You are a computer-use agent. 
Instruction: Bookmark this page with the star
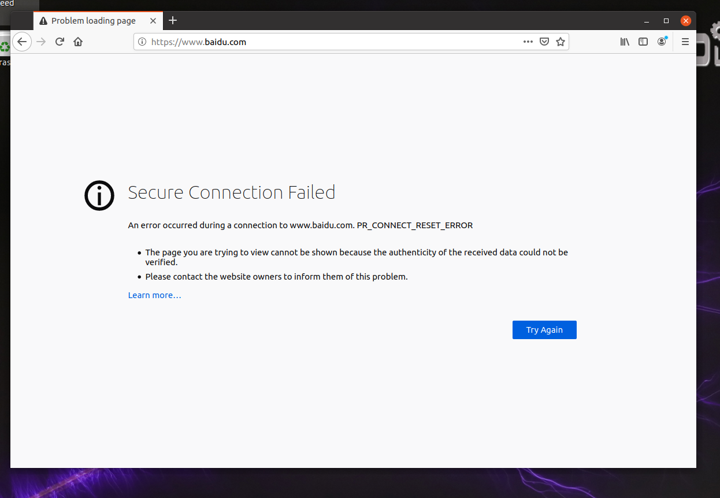click(560, 42)
